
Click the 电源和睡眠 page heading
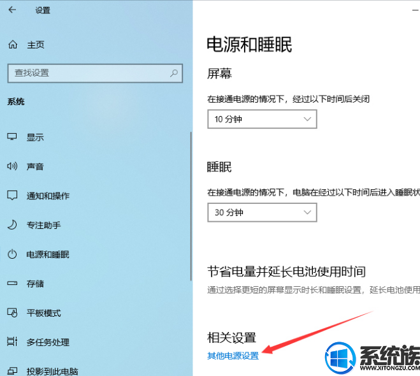click(x=249, y=45)
